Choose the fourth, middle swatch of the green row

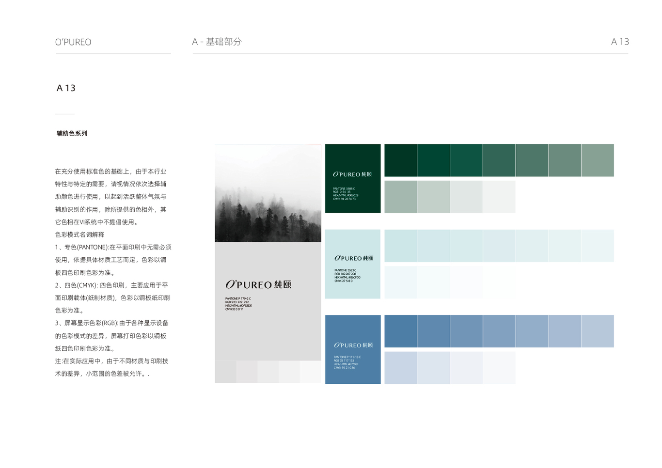coord(499,160)
